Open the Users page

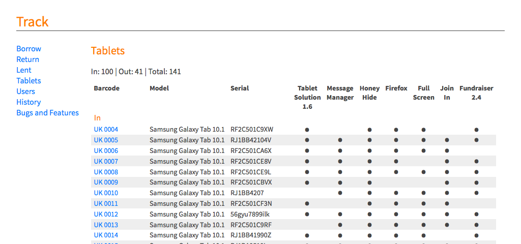coord(25,91)
